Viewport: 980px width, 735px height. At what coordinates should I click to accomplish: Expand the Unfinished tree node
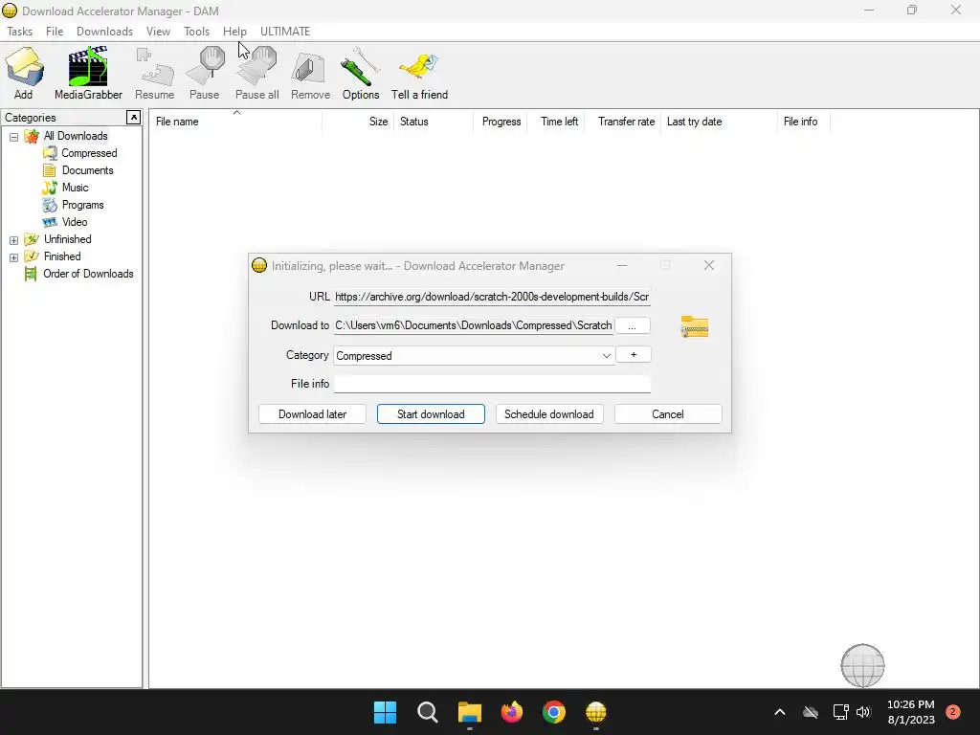tap(13, 240)
